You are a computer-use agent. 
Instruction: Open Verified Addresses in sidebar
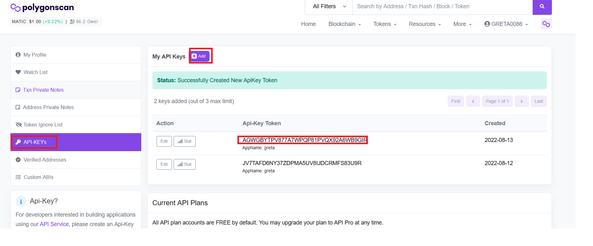45,160
